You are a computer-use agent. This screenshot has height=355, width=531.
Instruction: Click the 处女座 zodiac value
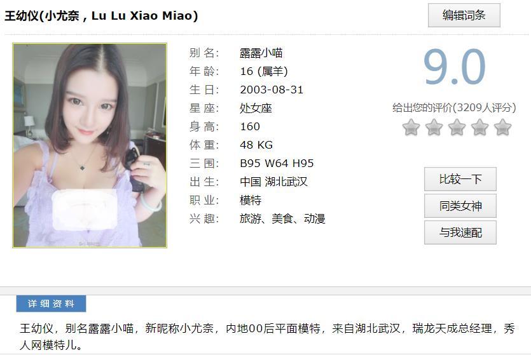click(x=256, y=108)
